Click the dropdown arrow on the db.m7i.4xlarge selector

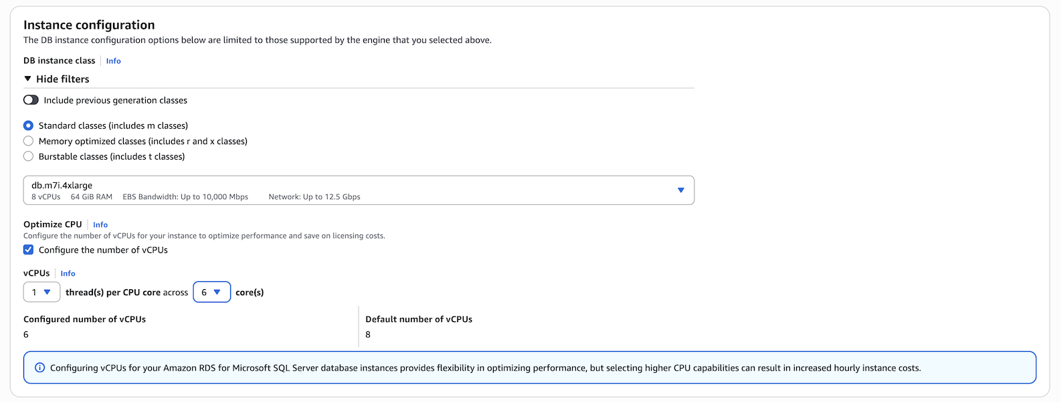pyautogui.click(x=681, y=190)
